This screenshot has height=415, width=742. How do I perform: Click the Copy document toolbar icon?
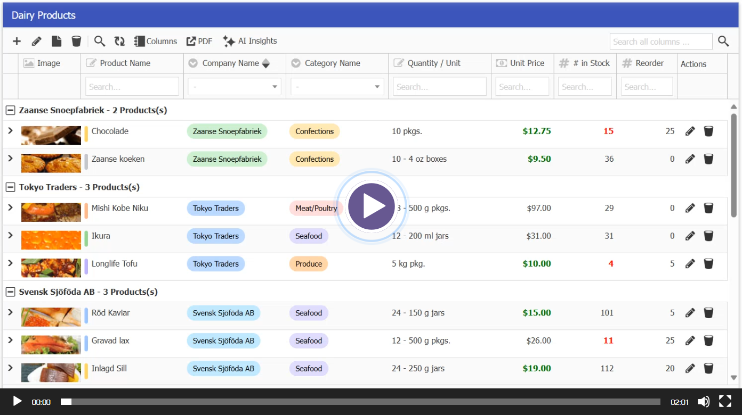click(x=57, y=41)
